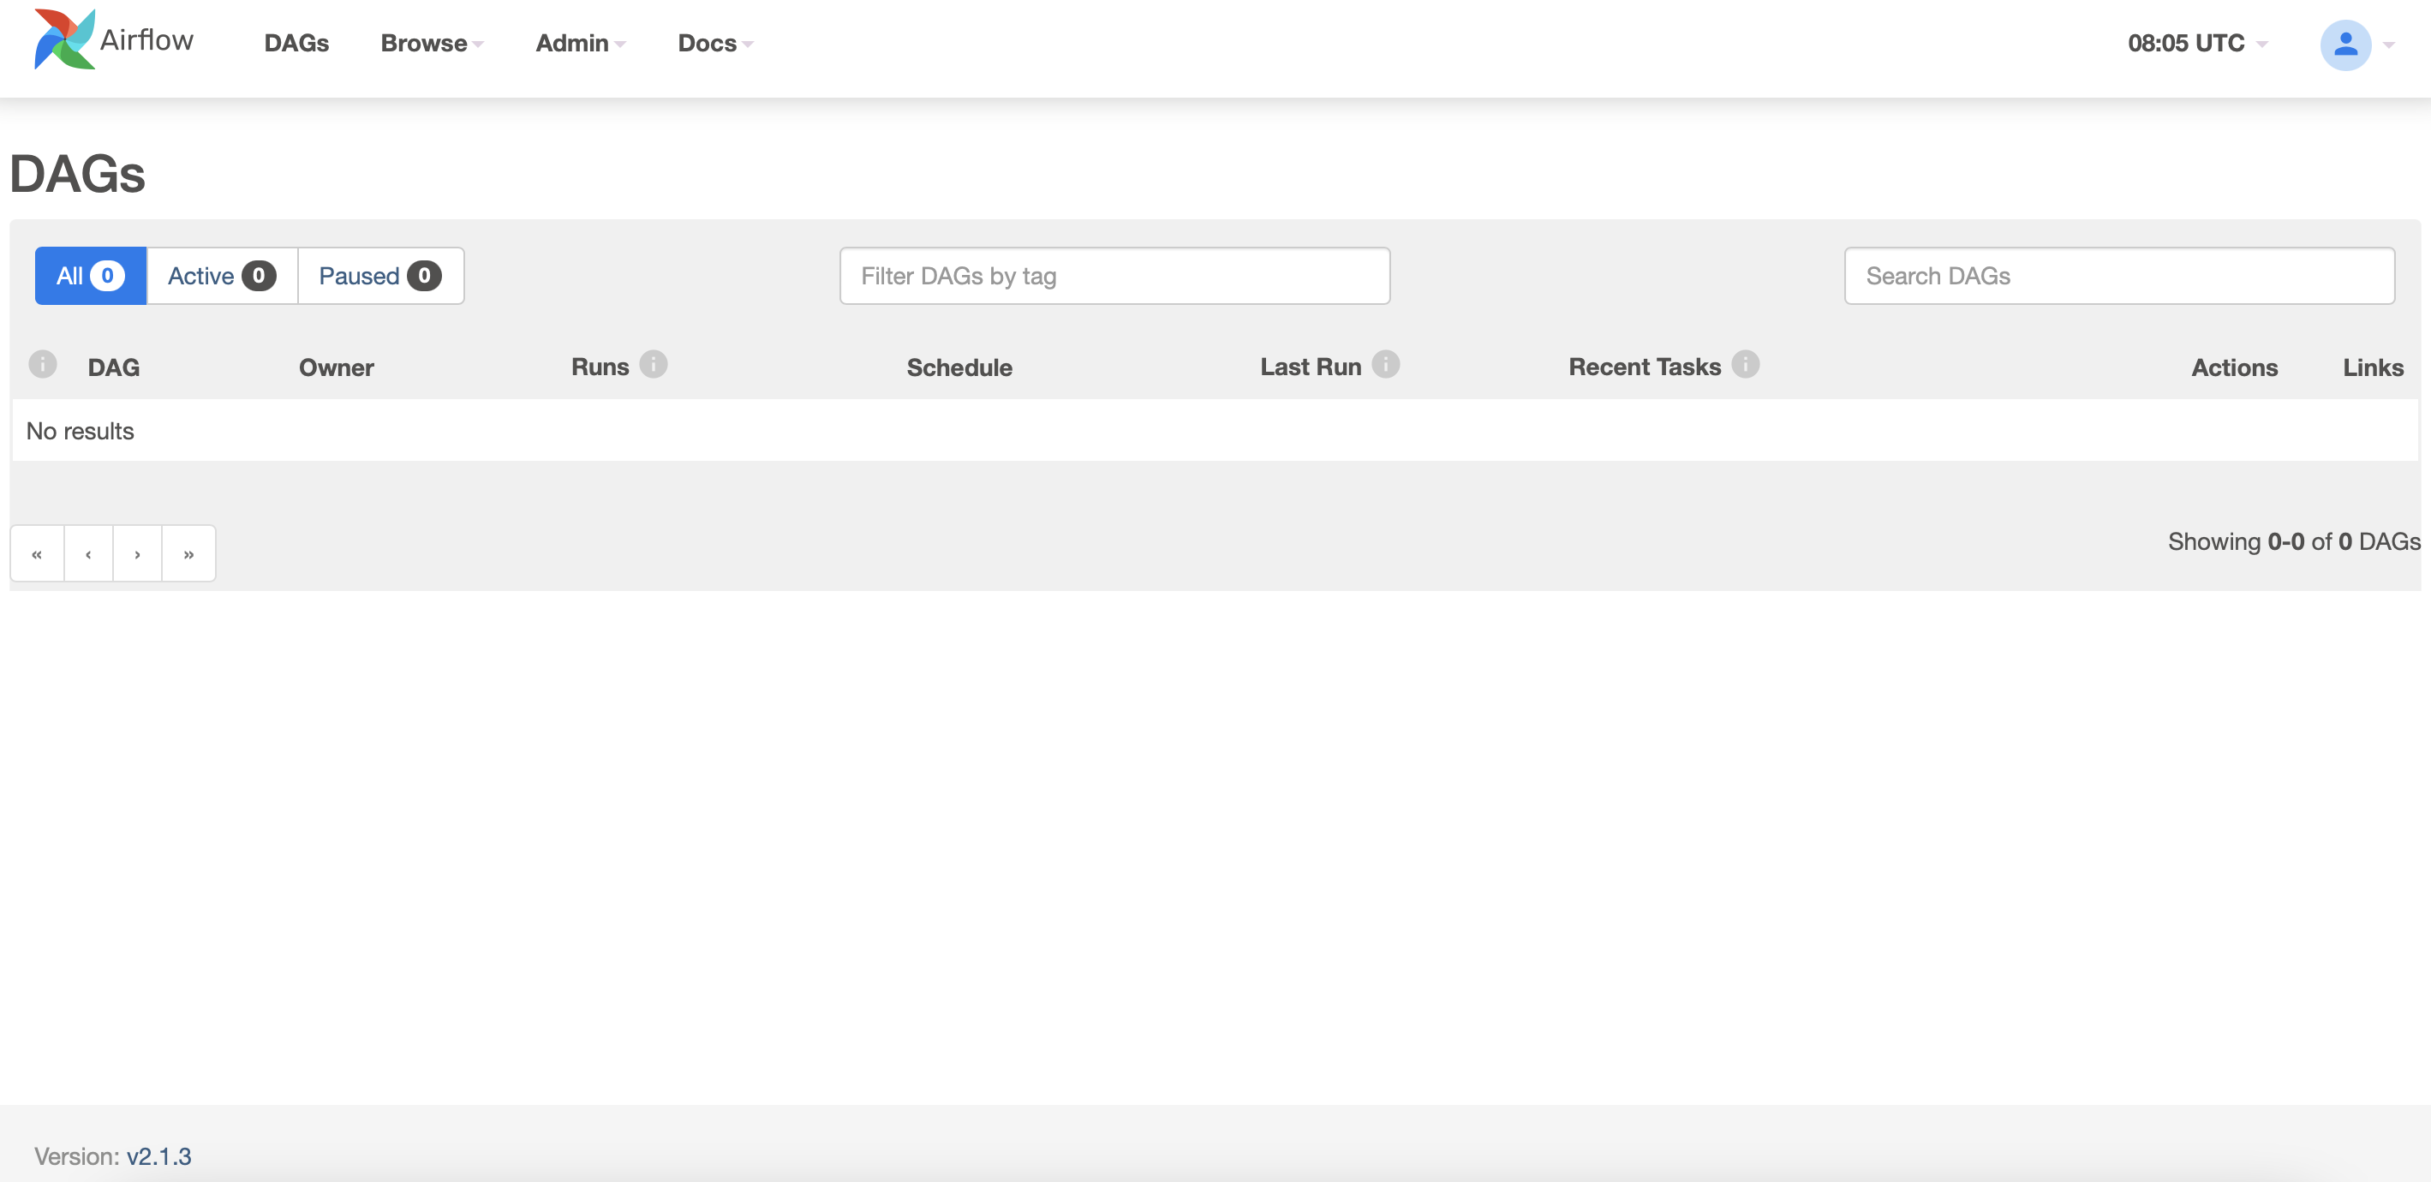Click the Search DAGs field
The height and width of the screenshot is (1182, 2431).
pos(2118,276)
